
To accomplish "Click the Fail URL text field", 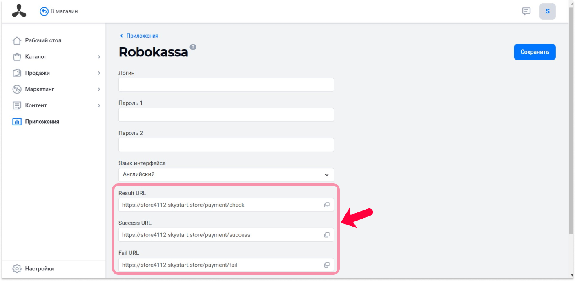I will click(x=226, y=265).
